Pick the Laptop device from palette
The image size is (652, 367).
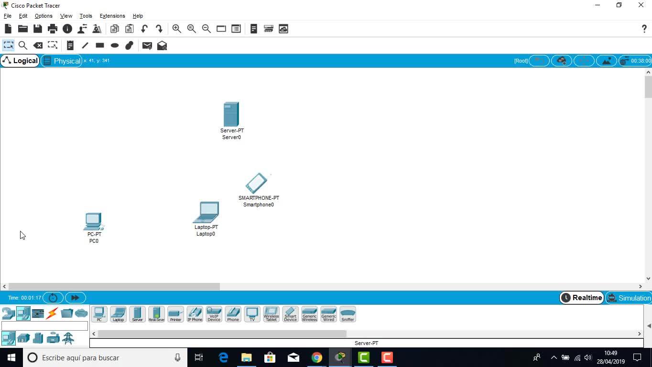(118, 314)
